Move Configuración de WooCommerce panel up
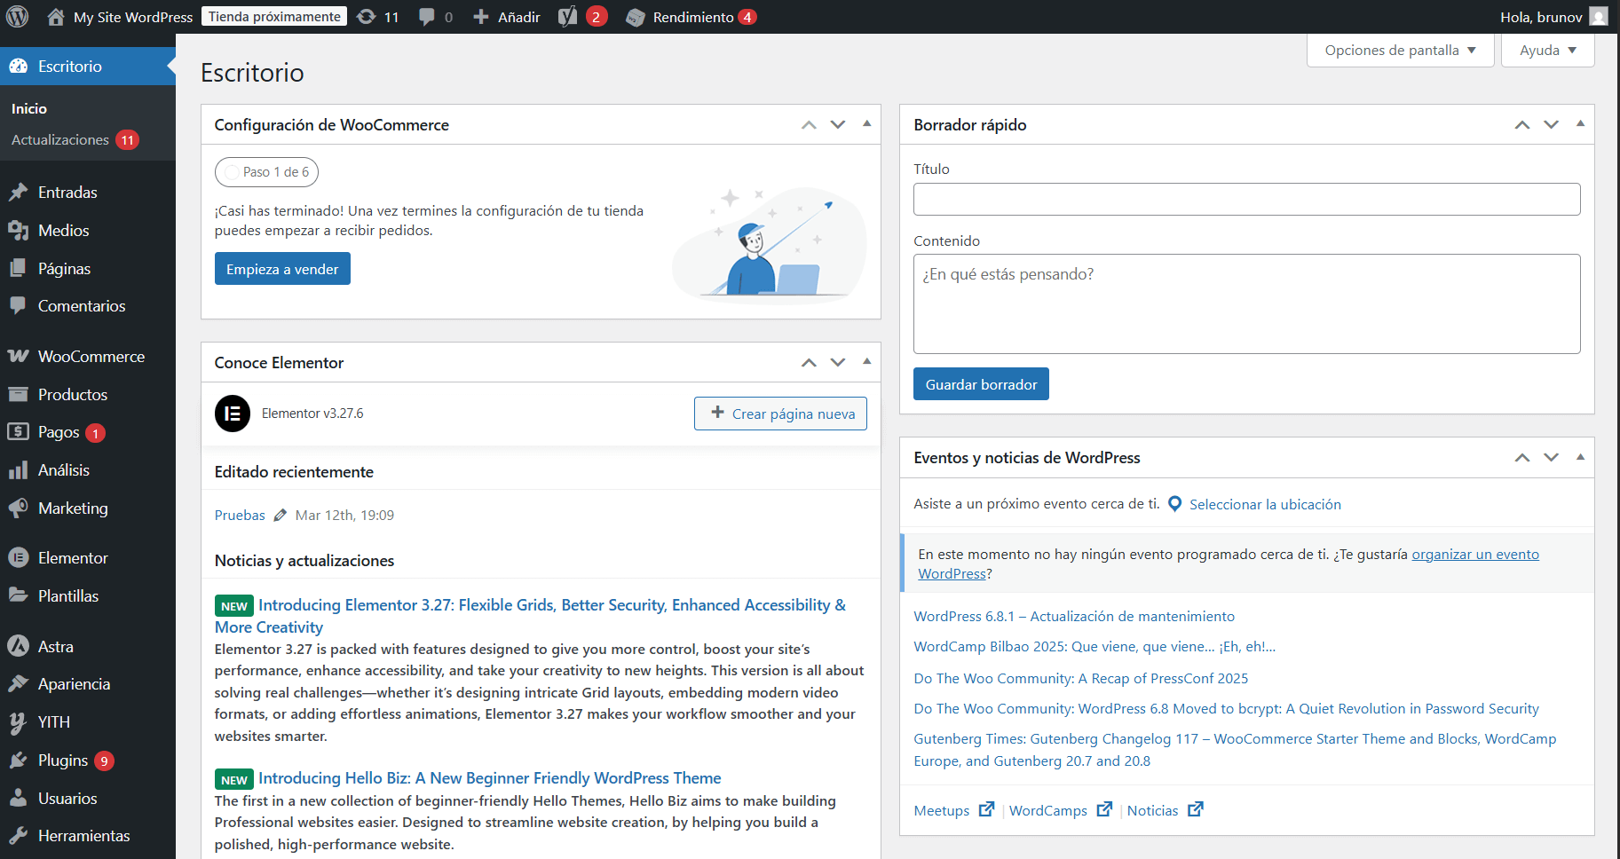 pyautogui.click(x=809, y=125)
